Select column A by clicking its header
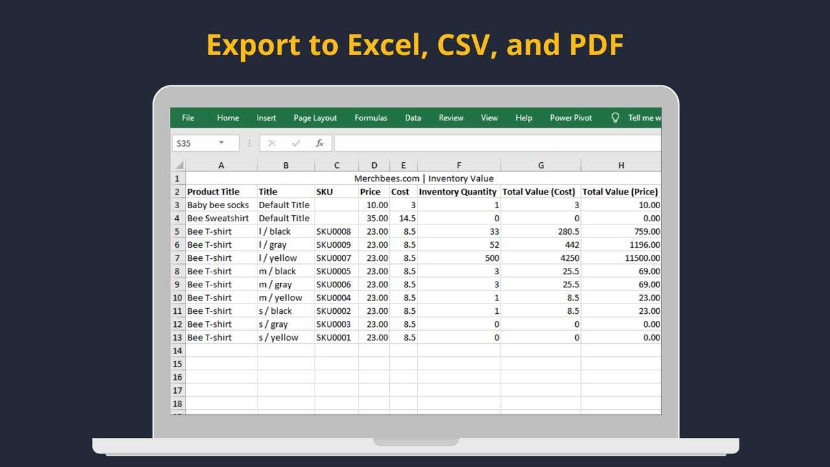 [x=220, y=164]
